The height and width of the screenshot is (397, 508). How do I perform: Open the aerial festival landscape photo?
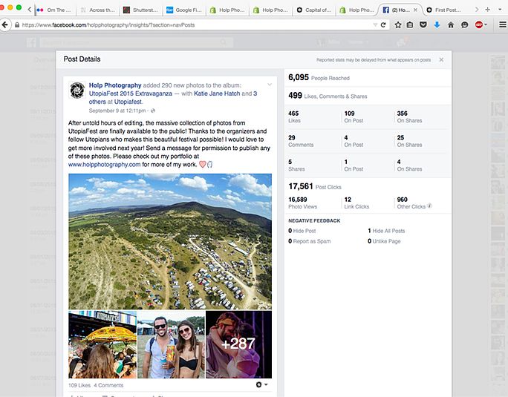click(x=170, y=242)
